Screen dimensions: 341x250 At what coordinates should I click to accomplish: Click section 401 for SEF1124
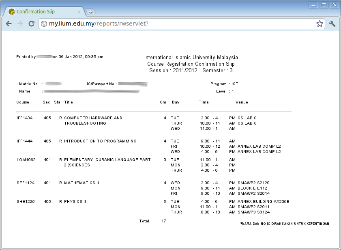click(47, 183)
